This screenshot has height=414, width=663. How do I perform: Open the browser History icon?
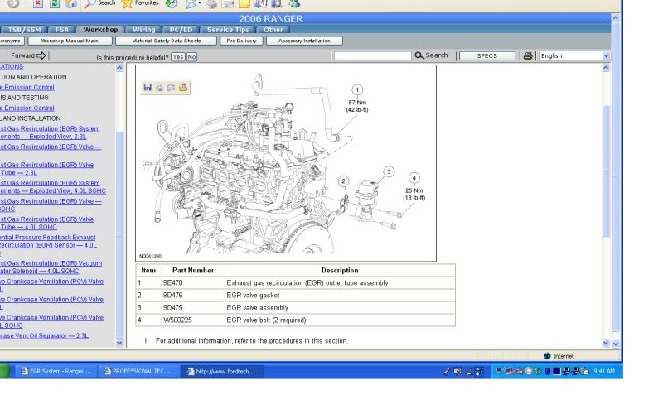172,3
